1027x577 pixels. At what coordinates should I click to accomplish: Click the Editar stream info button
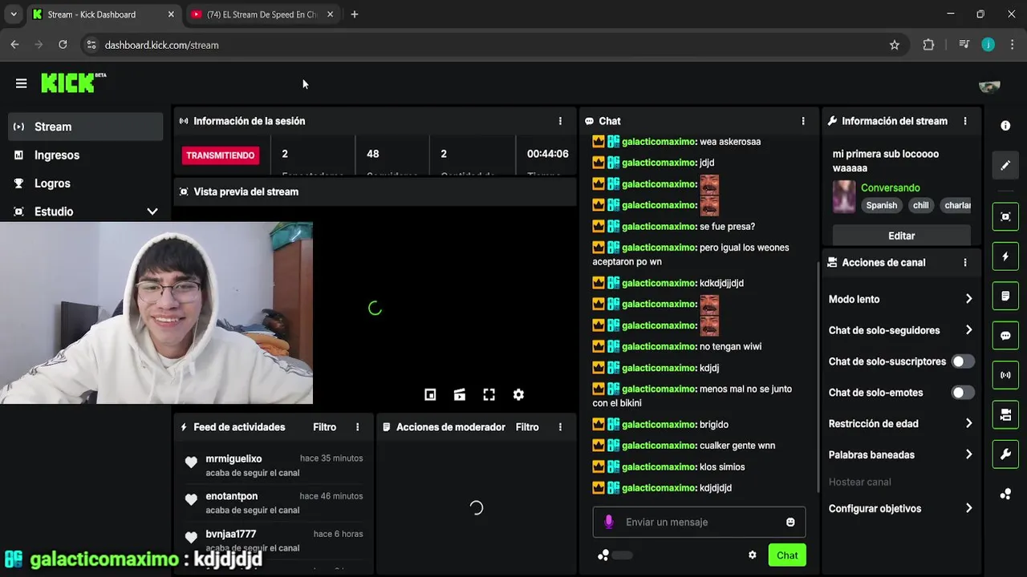[x=901, y=236]
